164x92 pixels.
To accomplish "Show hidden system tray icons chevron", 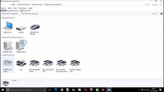I will click(139, 90).
